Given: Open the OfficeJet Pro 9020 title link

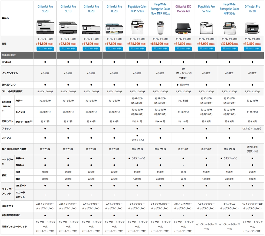Looking at the screenshot, I should (45, 9).
